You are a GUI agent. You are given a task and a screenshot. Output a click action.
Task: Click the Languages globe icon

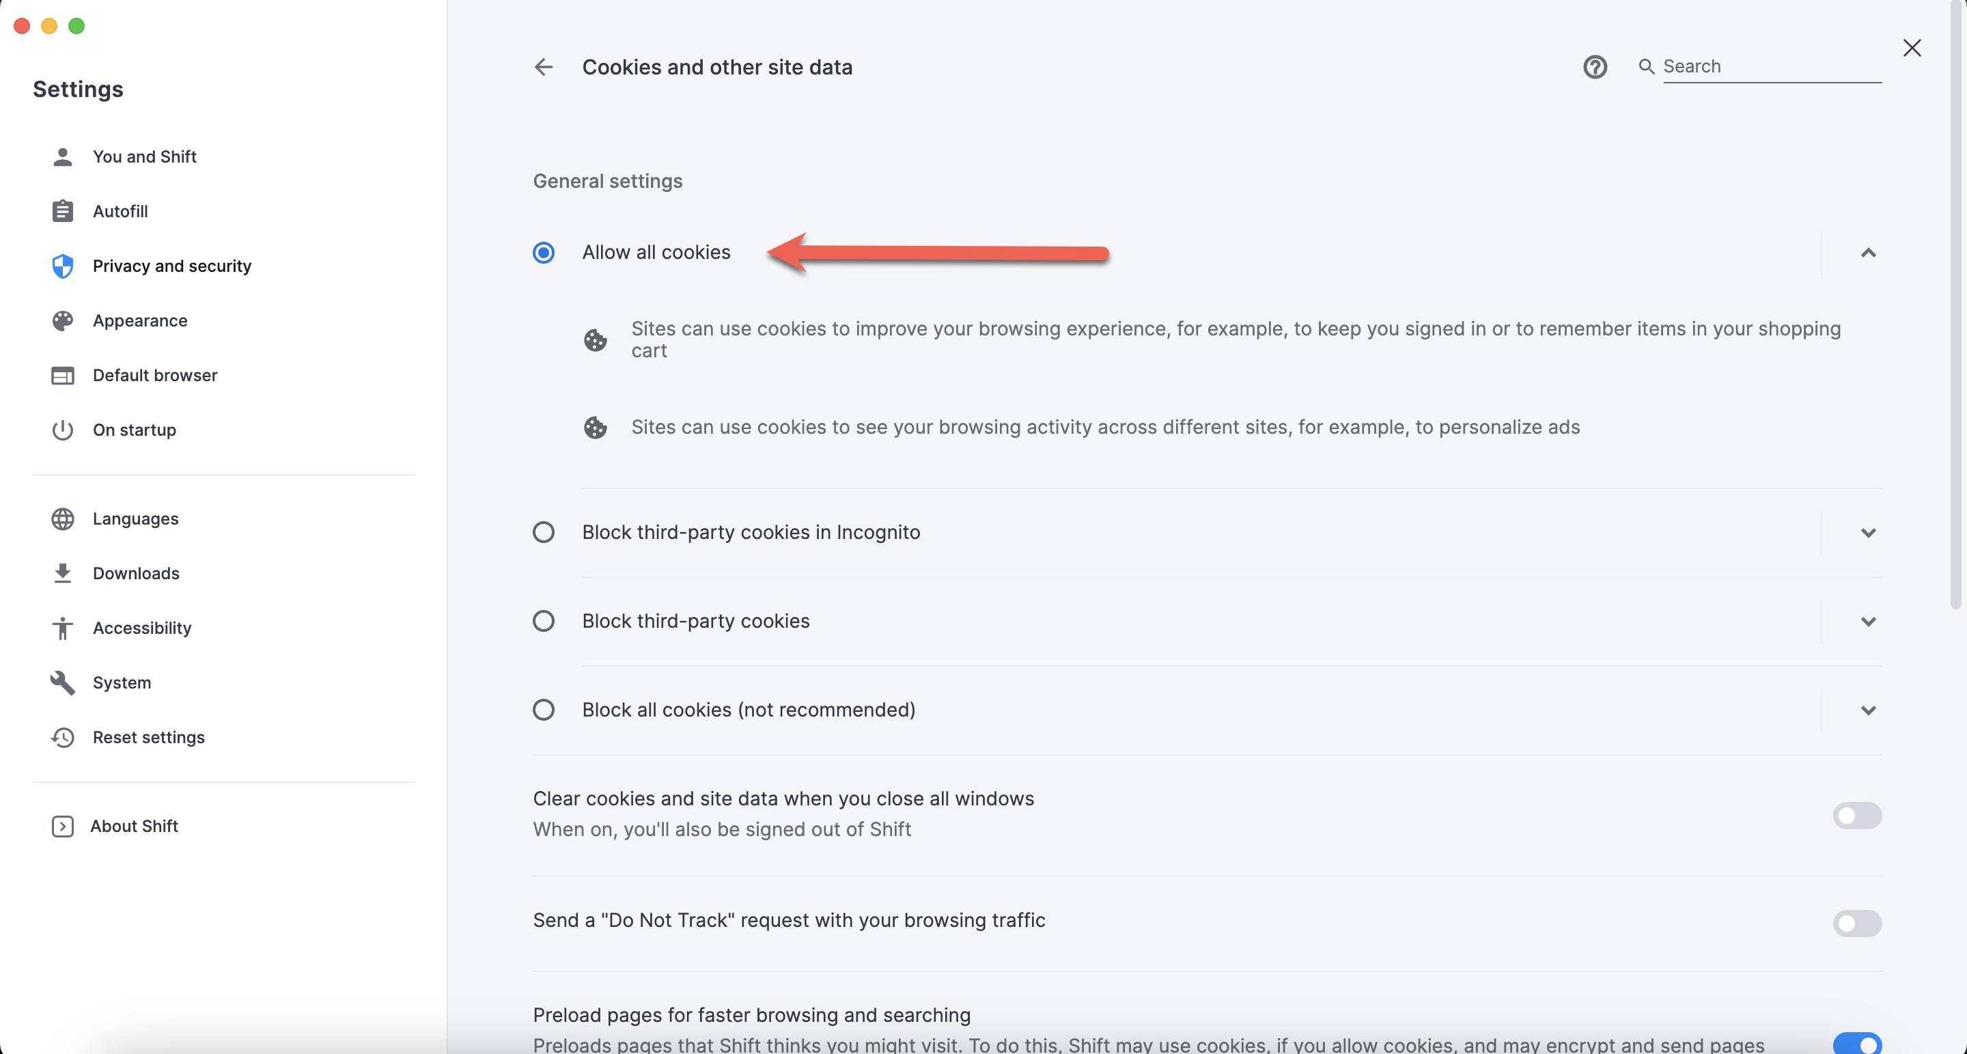pyautogui.click(x=63, y=518)
